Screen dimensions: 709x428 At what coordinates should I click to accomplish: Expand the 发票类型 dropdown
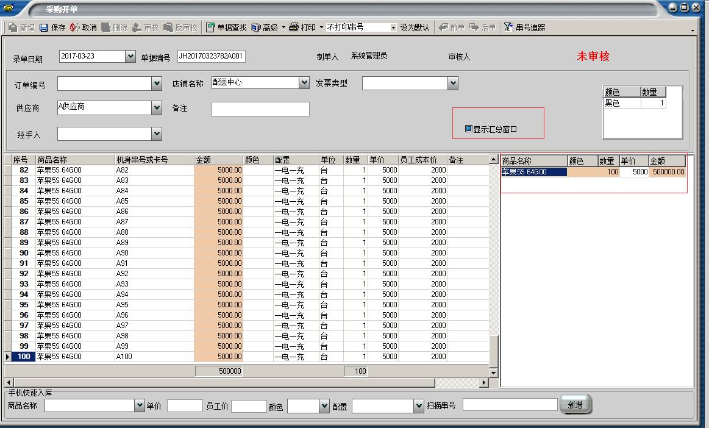pyautogui.click(x=452, y=84)
